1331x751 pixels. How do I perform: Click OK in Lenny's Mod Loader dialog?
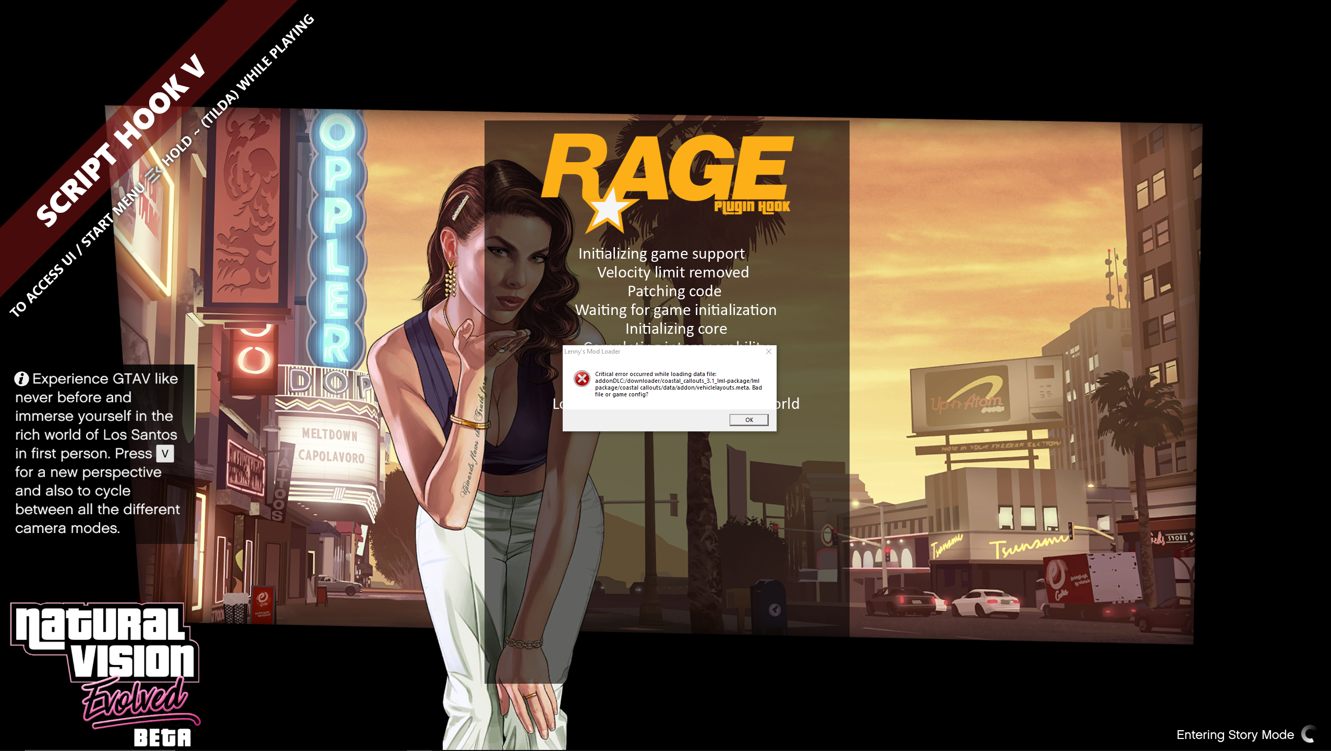click(x=748, y=420)
